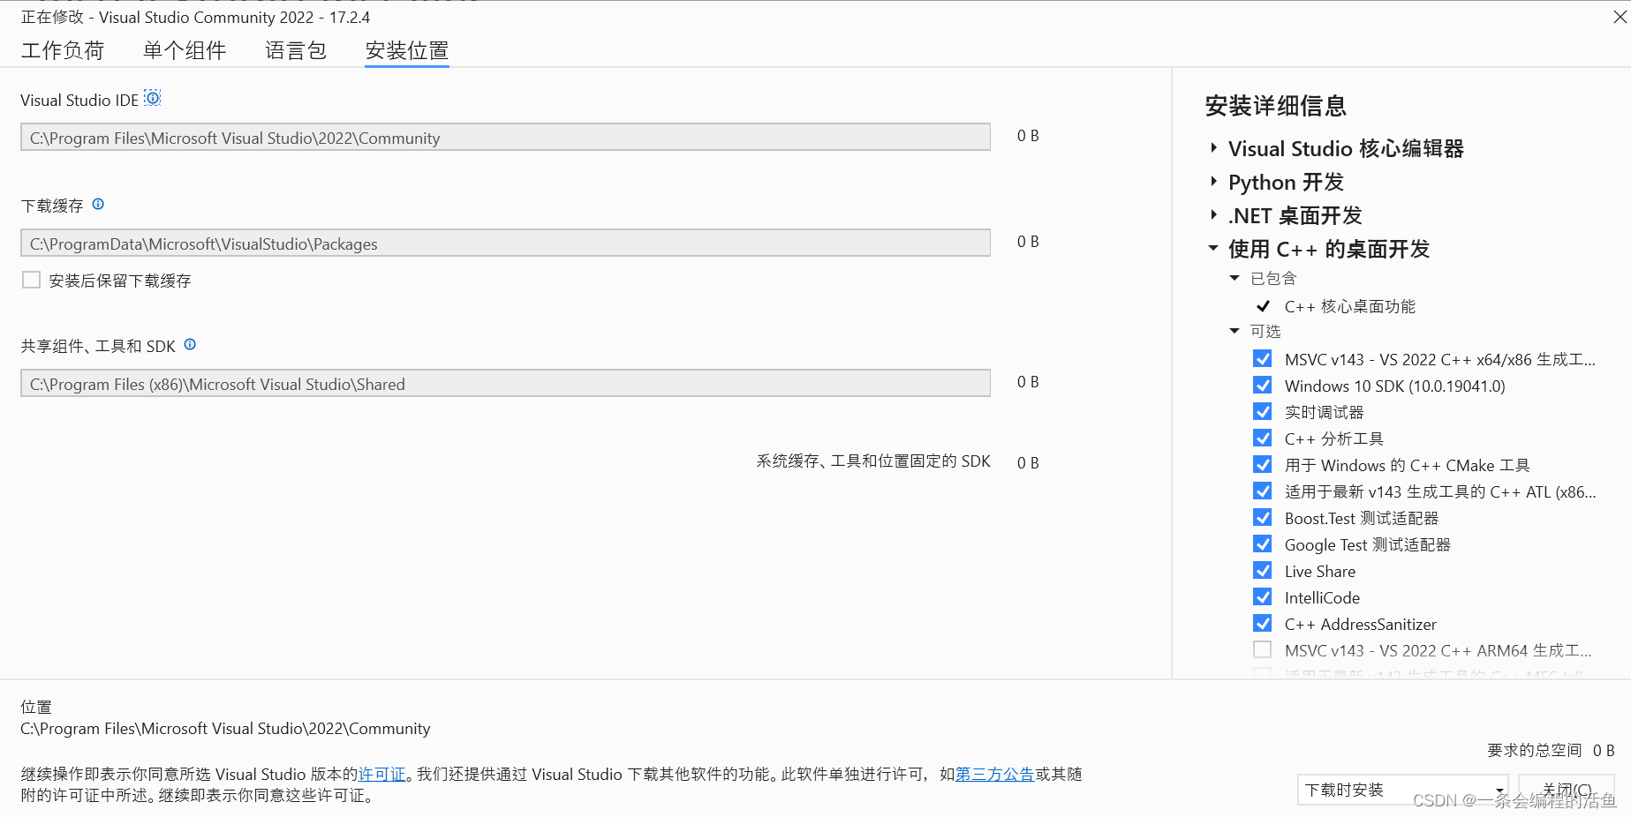Click the 下载缓存 path field
The height and width of the screenshot is (817, 1631).
tap(505, 244)
